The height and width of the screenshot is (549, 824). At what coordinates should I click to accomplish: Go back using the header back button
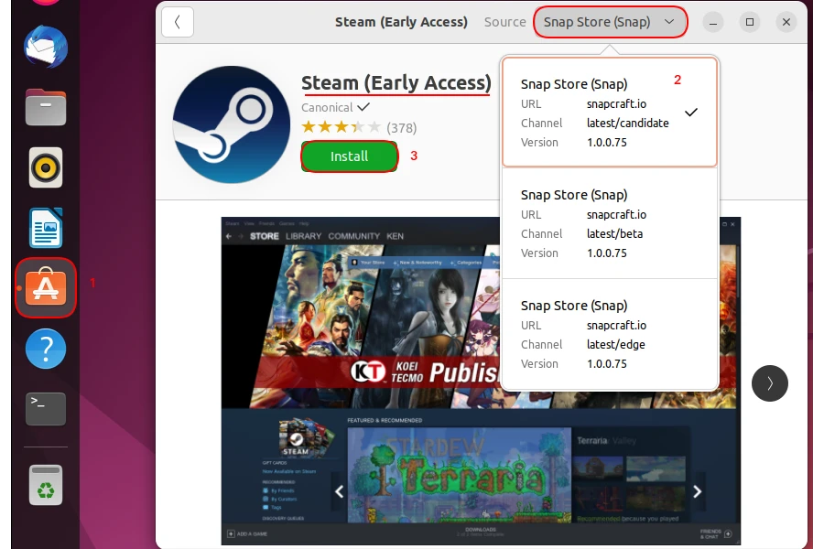tap(178, 22)
